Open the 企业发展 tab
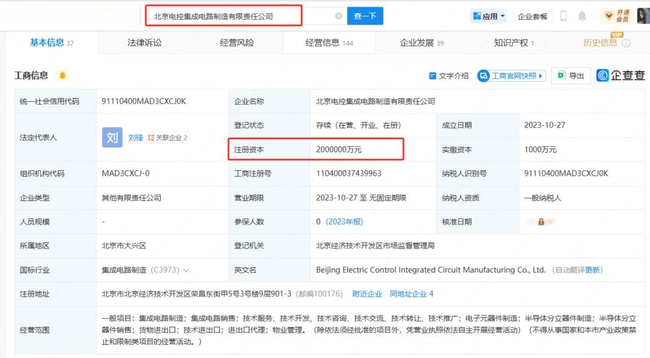Image resolution: width=650 pixels, height=358 pixels. [x=421, y=43]
